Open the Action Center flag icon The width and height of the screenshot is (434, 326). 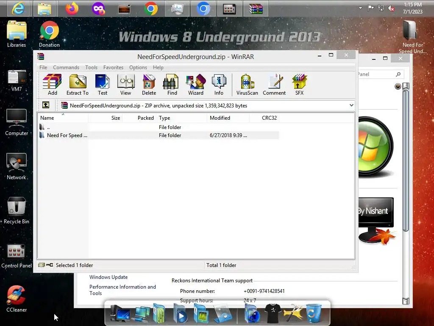tap(370, 8)
